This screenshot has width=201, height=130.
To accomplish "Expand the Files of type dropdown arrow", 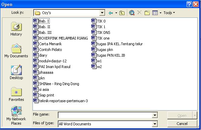I will (x=155, y=124).
